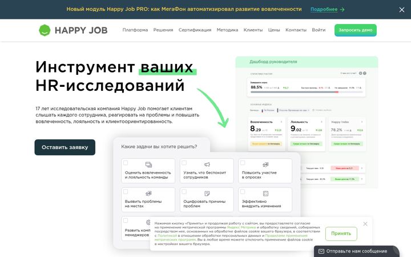This screenshot has width=411, height=257.
Task: Click the survey completion progress bar
Action: [307, 92]
